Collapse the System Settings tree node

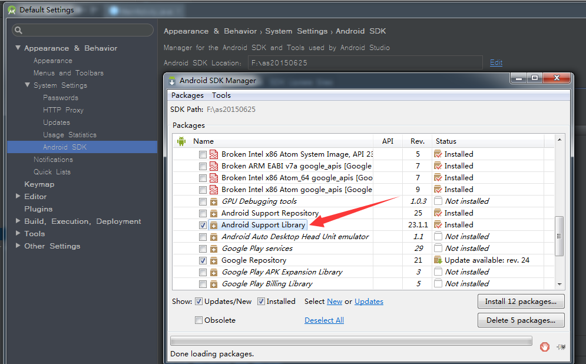[x=27, y=85]
